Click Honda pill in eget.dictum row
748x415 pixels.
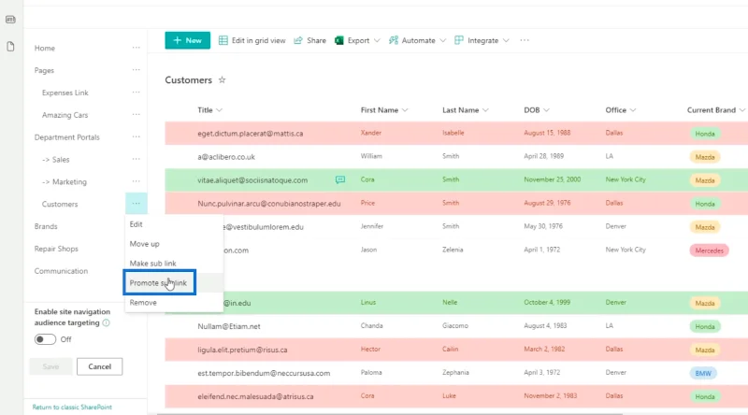click(705, 134)
